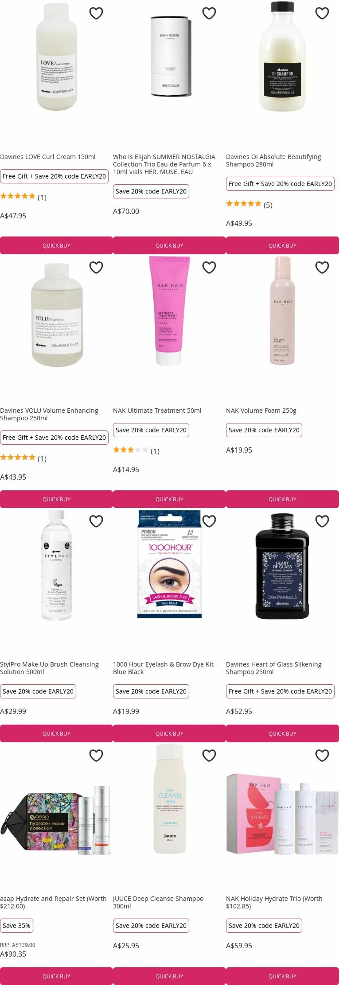This screenshot has height=985, width=339.
Task: Toggle wishlist heart on StylPro Brush Cleansing Solution
Action: [x=96, y=521]
